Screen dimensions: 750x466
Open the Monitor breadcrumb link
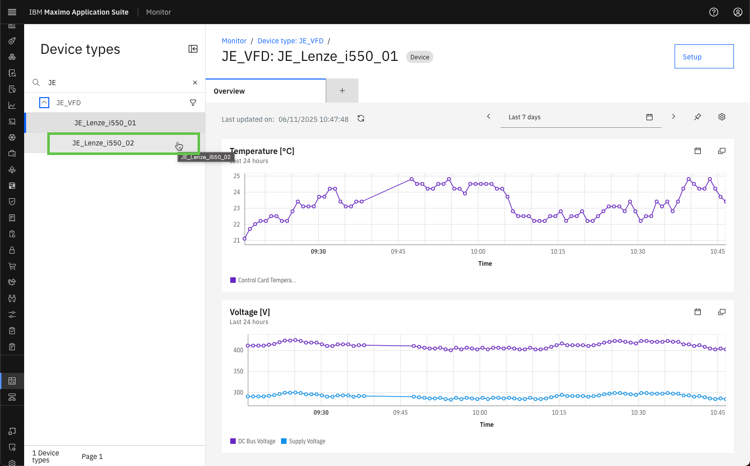[x=234, y=41]
